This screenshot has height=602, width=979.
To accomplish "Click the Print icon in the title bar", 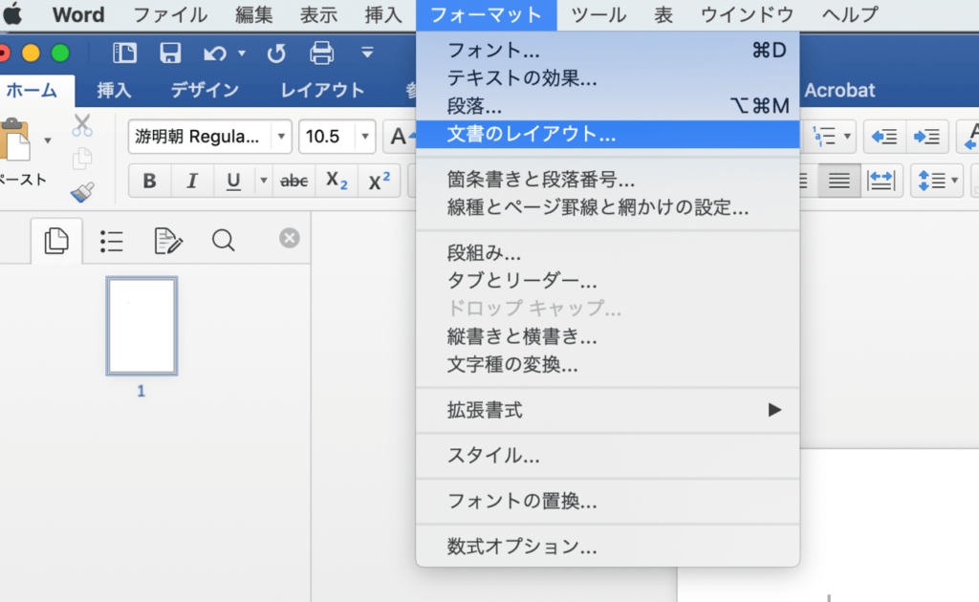I will [322, 53].
